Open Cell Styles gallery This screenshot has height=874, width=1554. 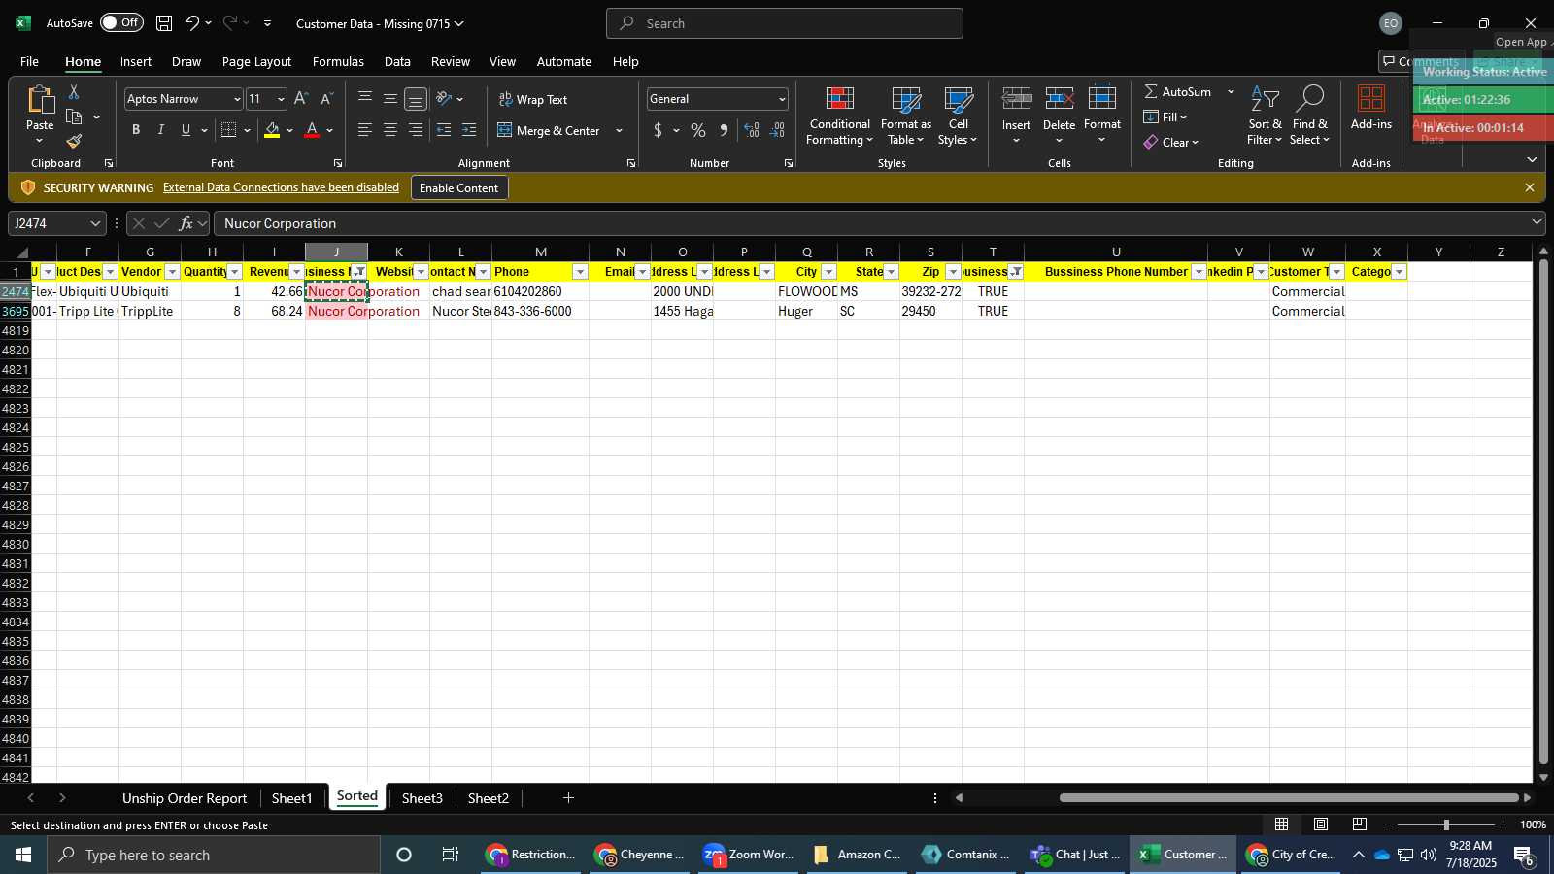pyautogui.click(x=959, y=117)
